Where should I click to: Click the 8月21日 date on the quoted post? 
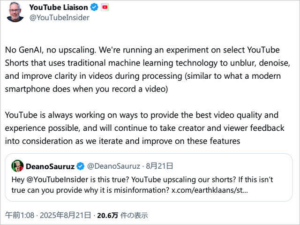point(160,166)
